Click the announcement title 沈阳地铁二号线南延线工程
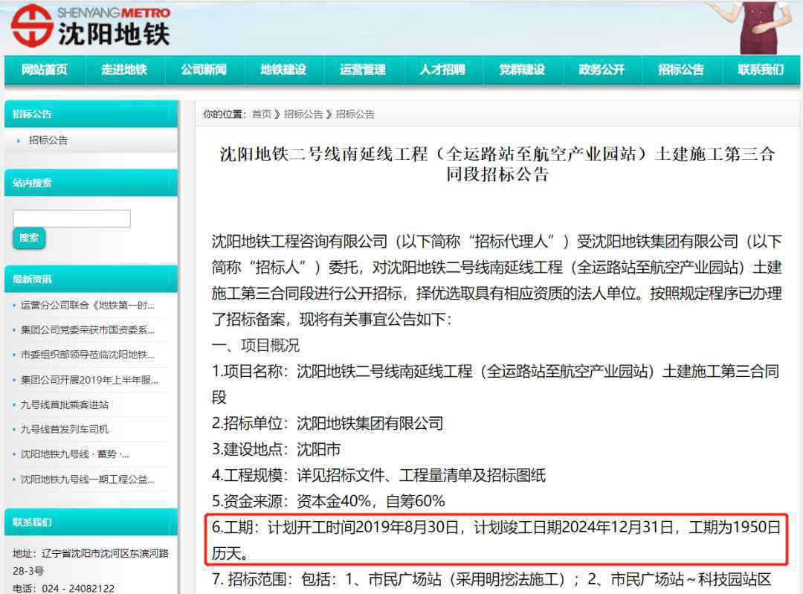803x594 pixels. pyautogui.click(x=497, y=164)
